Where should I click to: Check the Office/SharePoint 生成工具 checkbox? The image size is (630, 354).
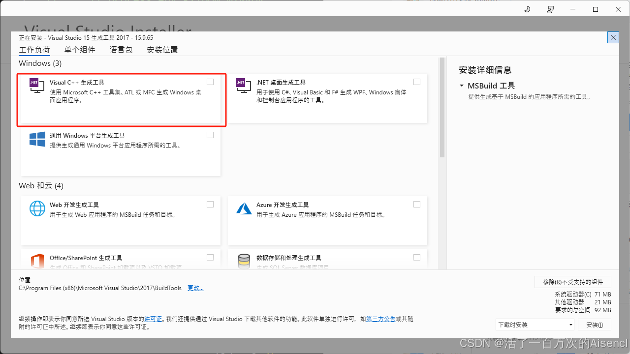[x=210, y=257]
